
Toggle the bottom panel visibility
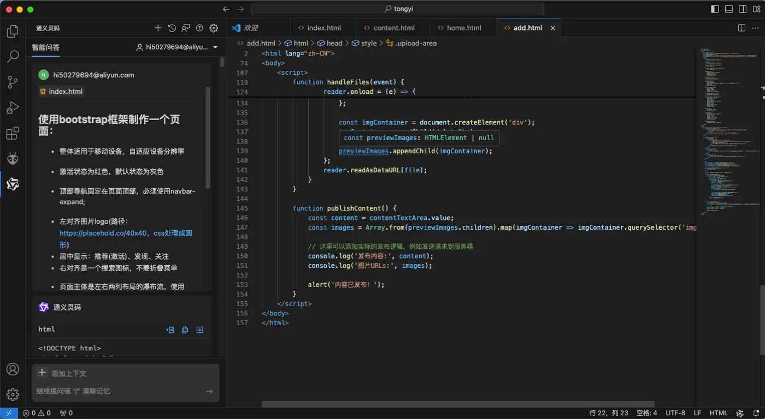point(729,9)
